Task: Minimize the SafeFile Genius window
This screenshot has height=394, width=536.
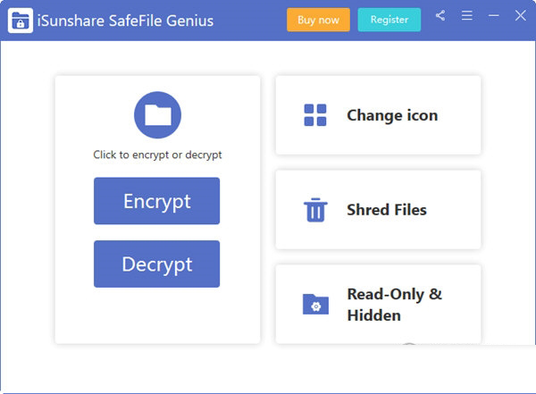Action: coord(494,16)
